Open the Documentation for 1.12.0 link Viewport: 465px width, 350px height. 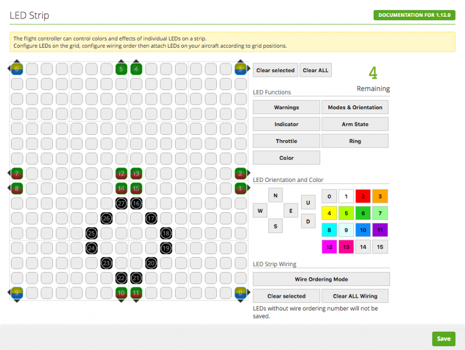click(x=414, y=15)
